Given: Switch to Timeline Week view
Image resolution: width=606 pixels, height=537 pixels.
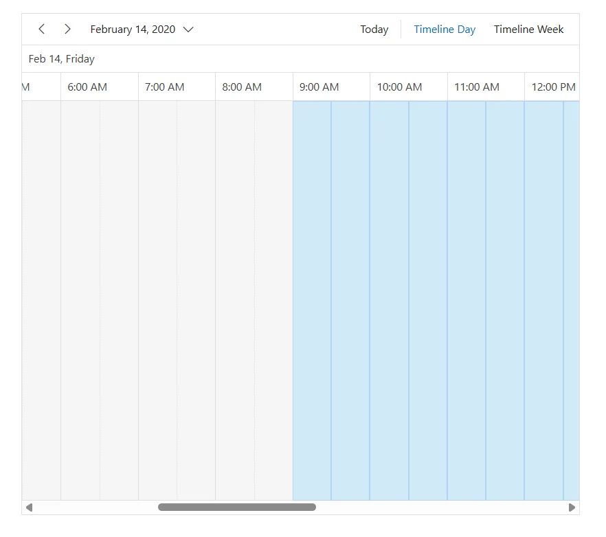Looking at the screenshot, I should (528, 30).
